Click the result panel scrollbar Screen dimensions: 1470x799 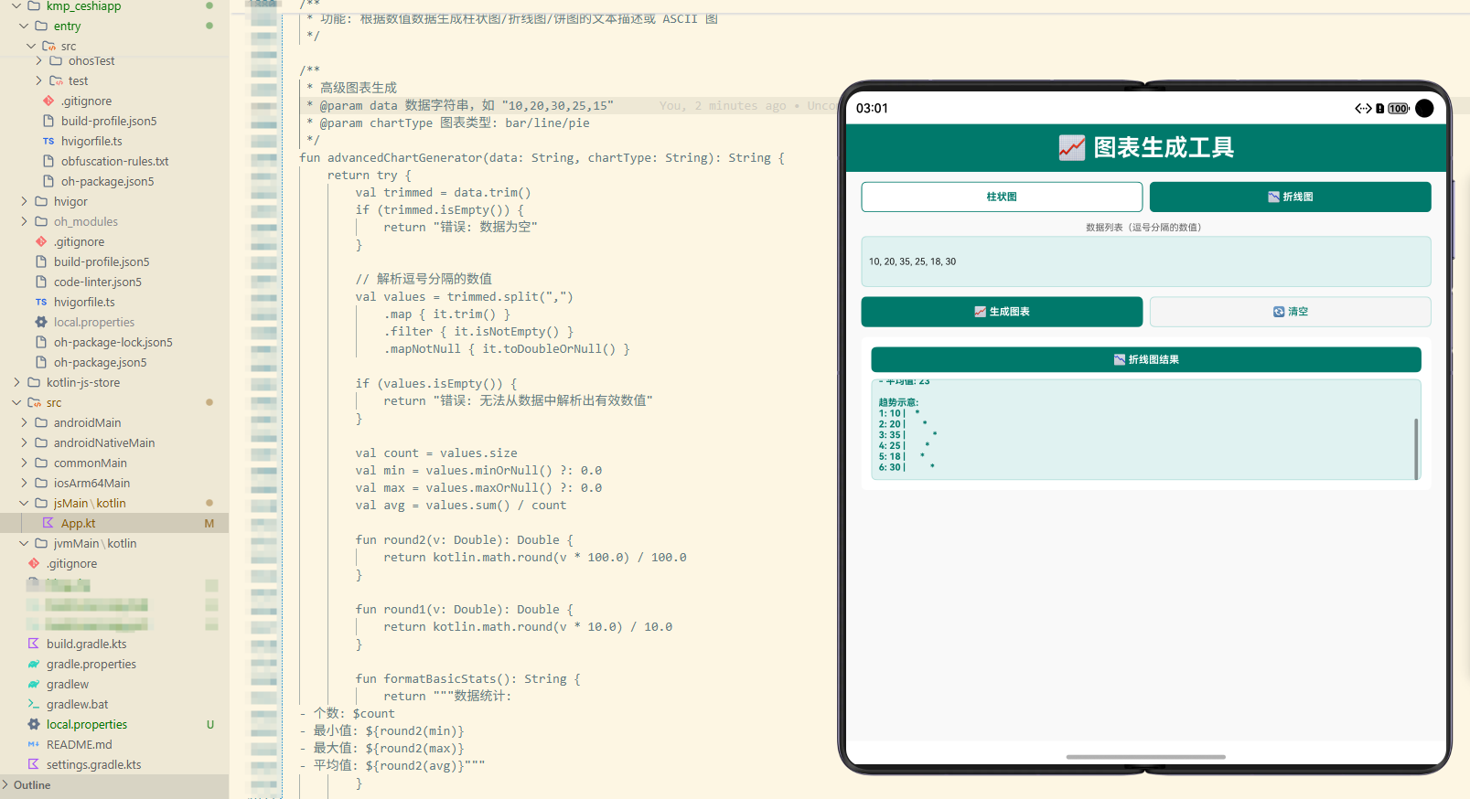pos(1416,448)
